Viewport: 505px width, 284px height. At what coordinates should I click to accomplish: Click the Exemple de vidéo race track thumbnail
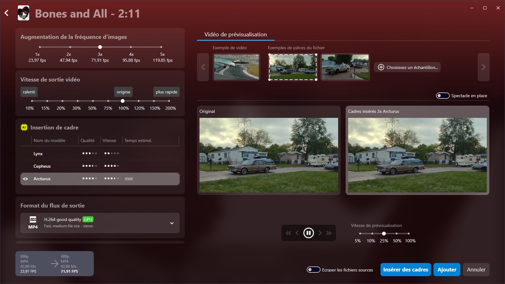click(x=237, y=67)
